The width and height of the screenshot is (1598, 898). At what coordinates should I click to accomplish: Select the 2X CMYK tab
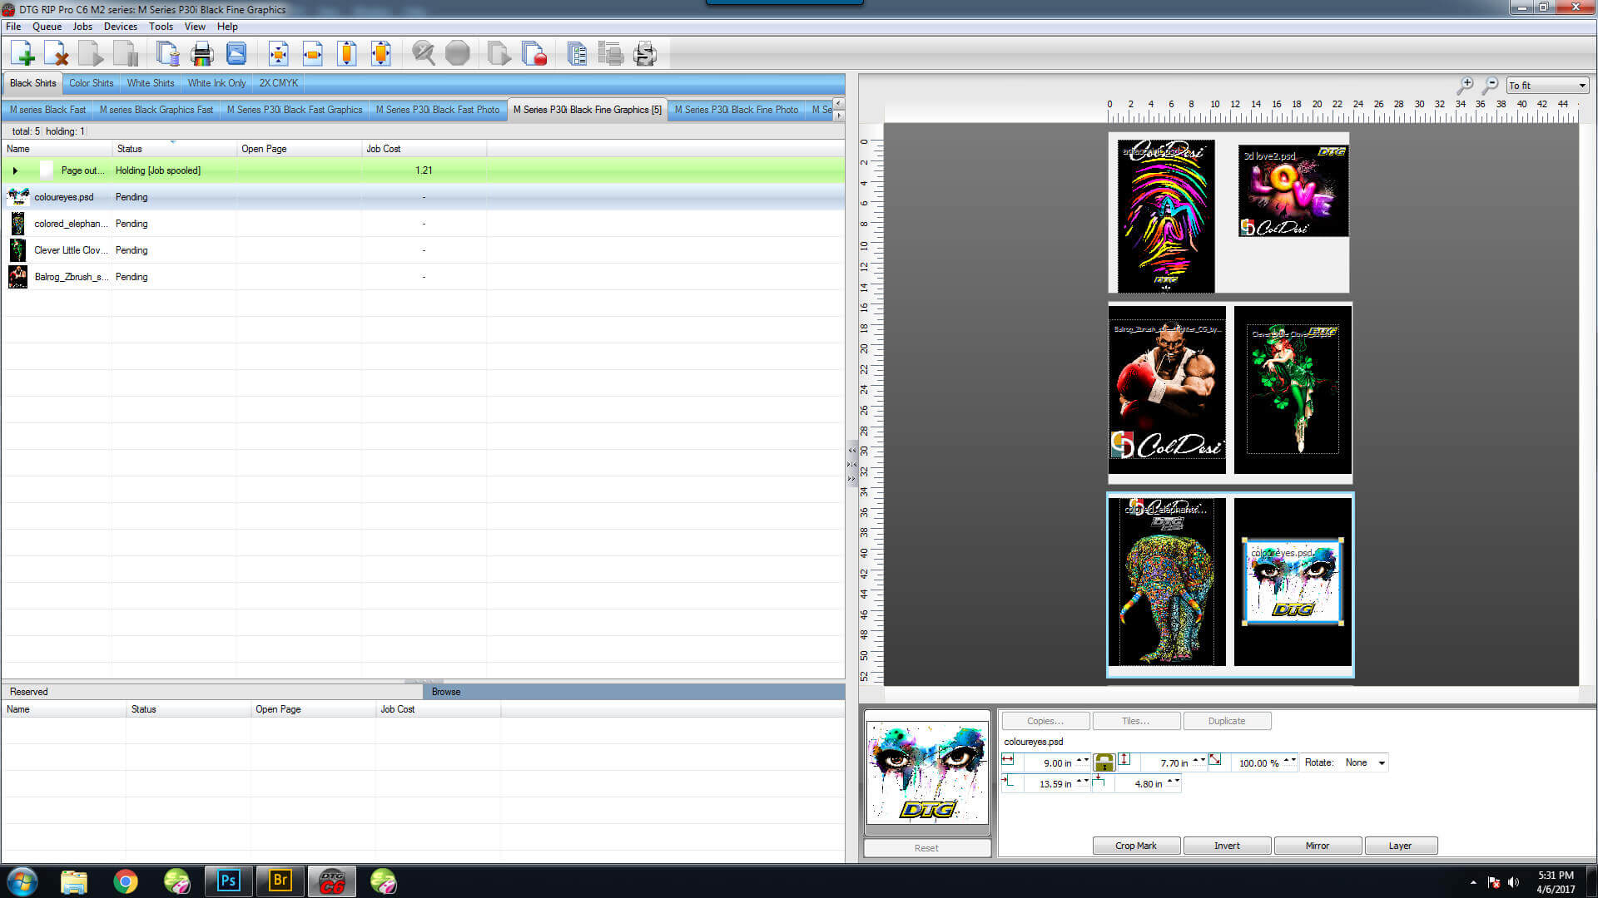click(278, 83)
